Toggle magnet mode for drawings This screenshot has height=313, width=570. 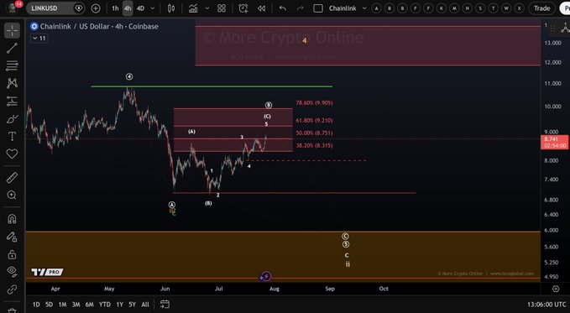click(12, 219)
